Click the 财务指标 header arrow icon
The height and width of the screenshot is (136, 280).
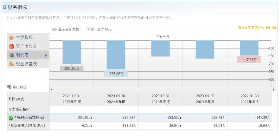coord(5,7)
